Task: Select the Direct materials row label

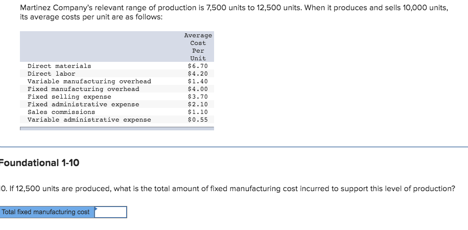Action: (x=59, y=66)
